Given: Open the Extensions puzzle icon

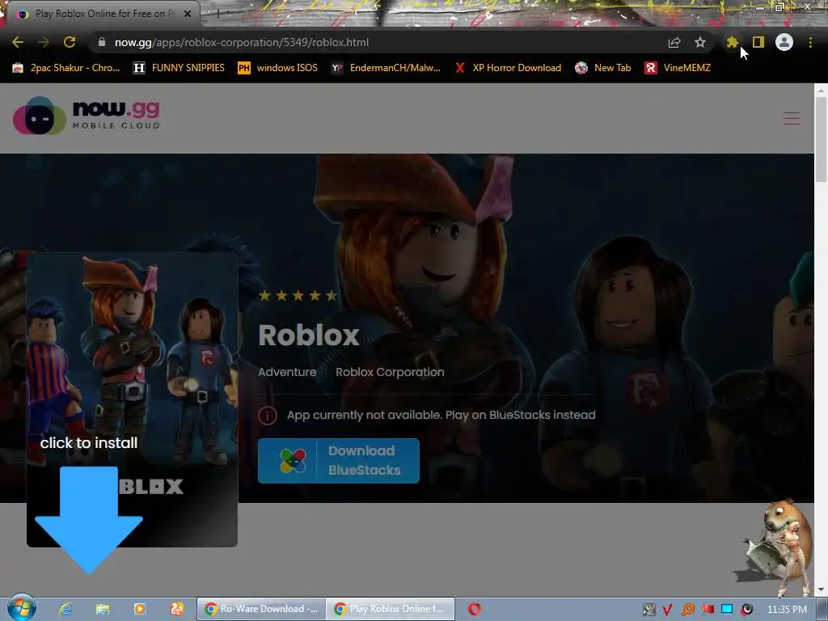Looking at the screenshot, I should coord(732,42).
